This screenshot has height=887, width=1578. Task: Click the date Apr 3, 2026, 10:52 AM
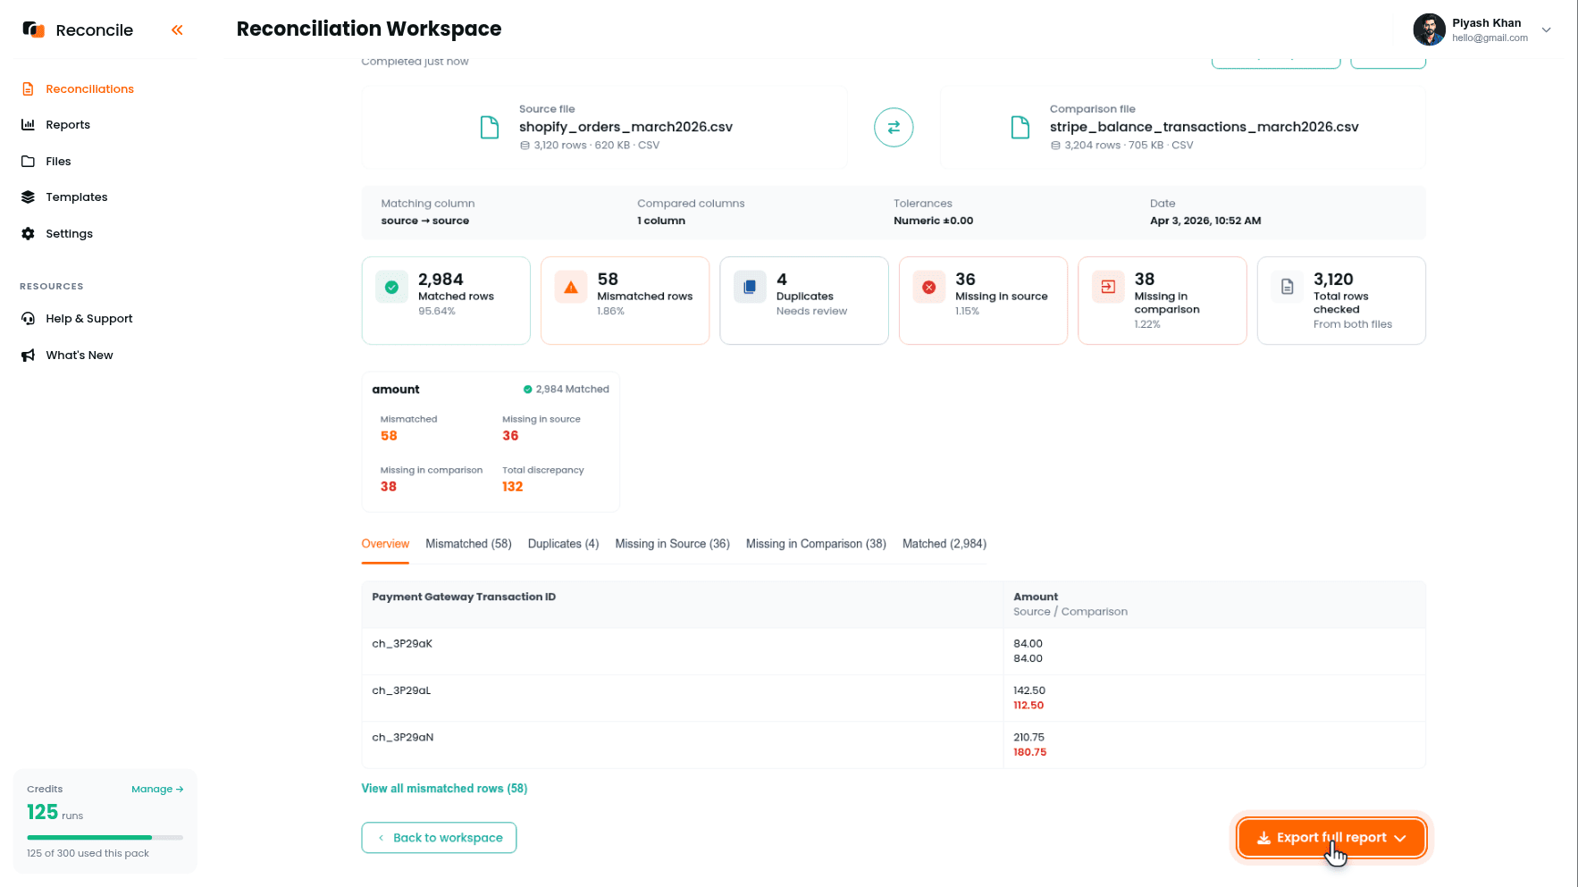[x=1205, y=221]
